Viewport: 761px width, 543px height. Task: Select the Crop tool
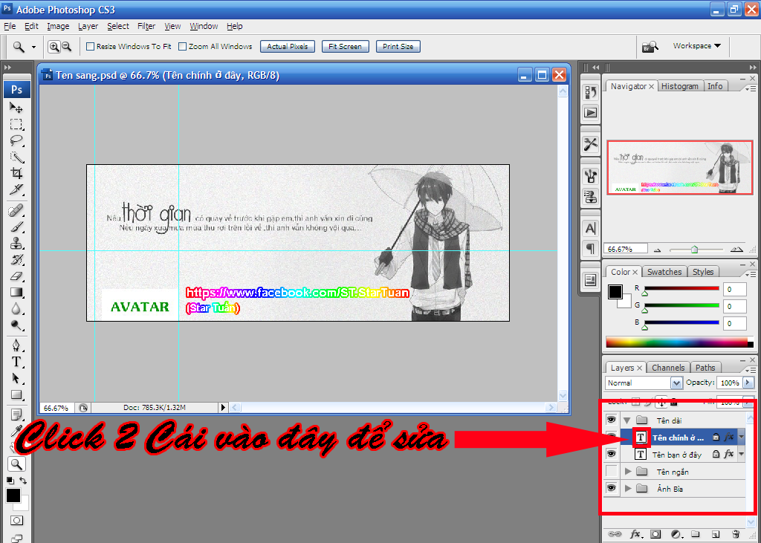(16, 173)
